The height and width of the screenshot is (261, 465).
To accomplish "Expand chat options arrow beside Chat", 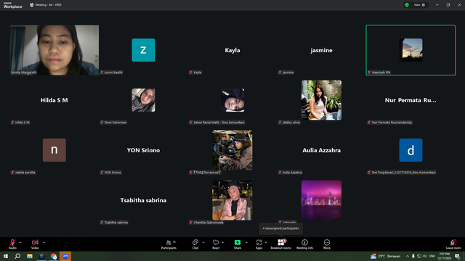I will pyautogui.click(x=203, y=242).
